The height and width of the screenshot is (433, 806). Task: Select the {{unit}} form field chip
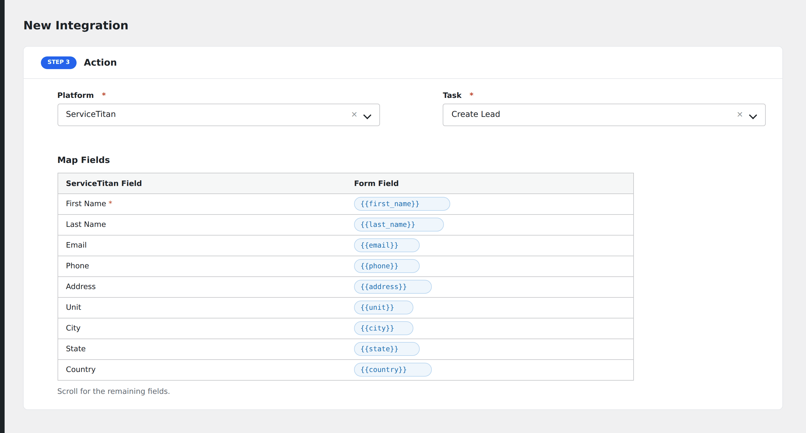[x=383, y=307]
